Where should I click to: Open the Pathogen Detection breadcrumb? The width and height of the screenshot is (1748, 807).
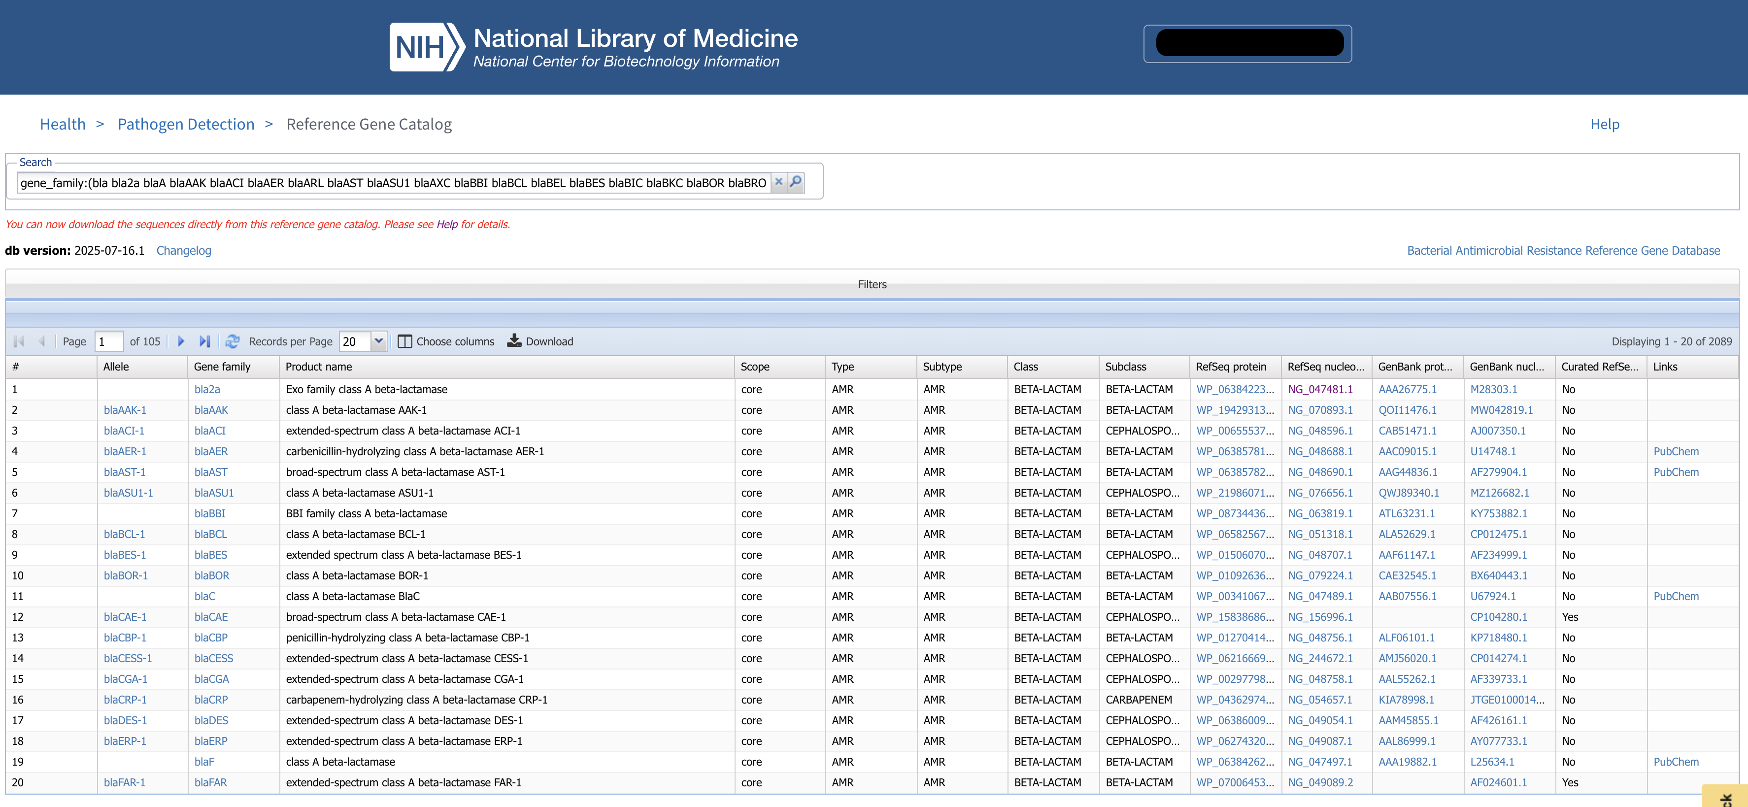pyautogui.click(x=186, y=124)
